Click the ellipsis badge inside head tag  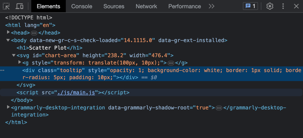click(x=34, y=33)
